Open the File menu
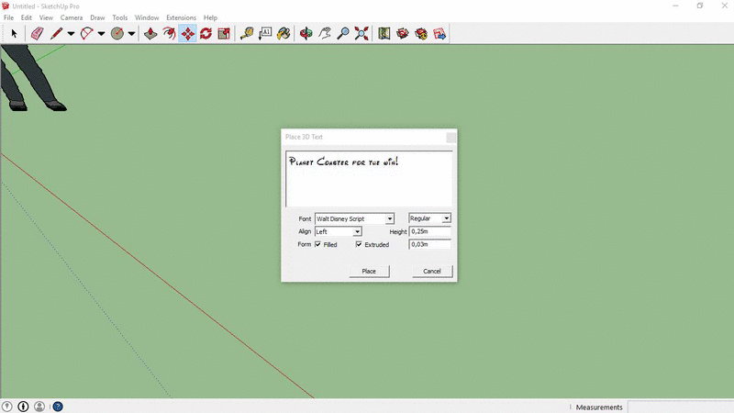The image size is (734, 413). 9,17
